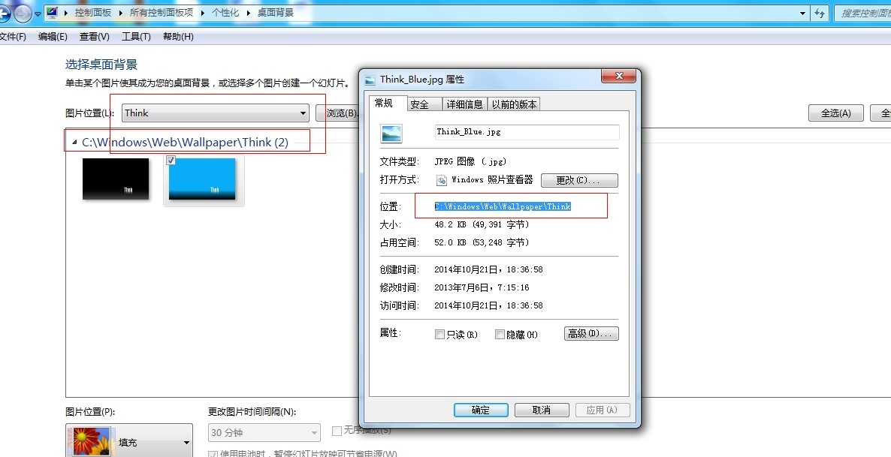Click the file picture icon beside the filename field
This screenshot has height=457, width=891.
[x=391, y=134]
